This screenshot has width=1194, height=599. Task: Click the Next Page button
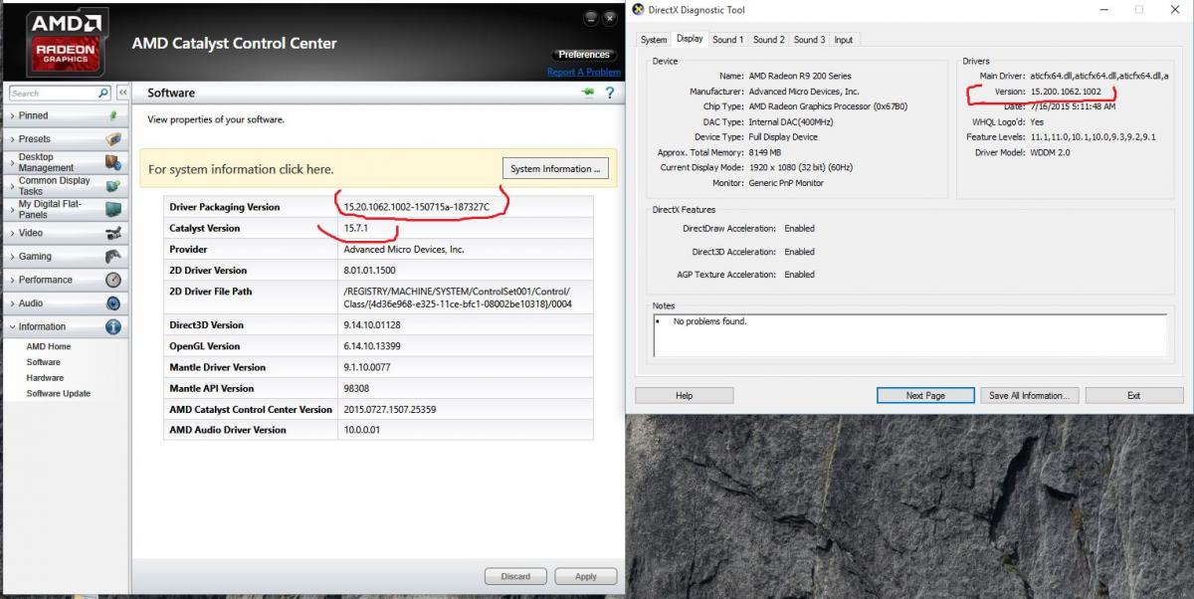pos(925,395)
